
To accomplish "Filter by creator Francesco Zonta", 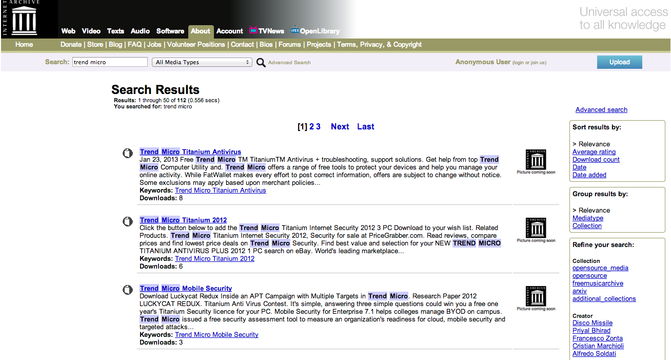I will point(598,338).
